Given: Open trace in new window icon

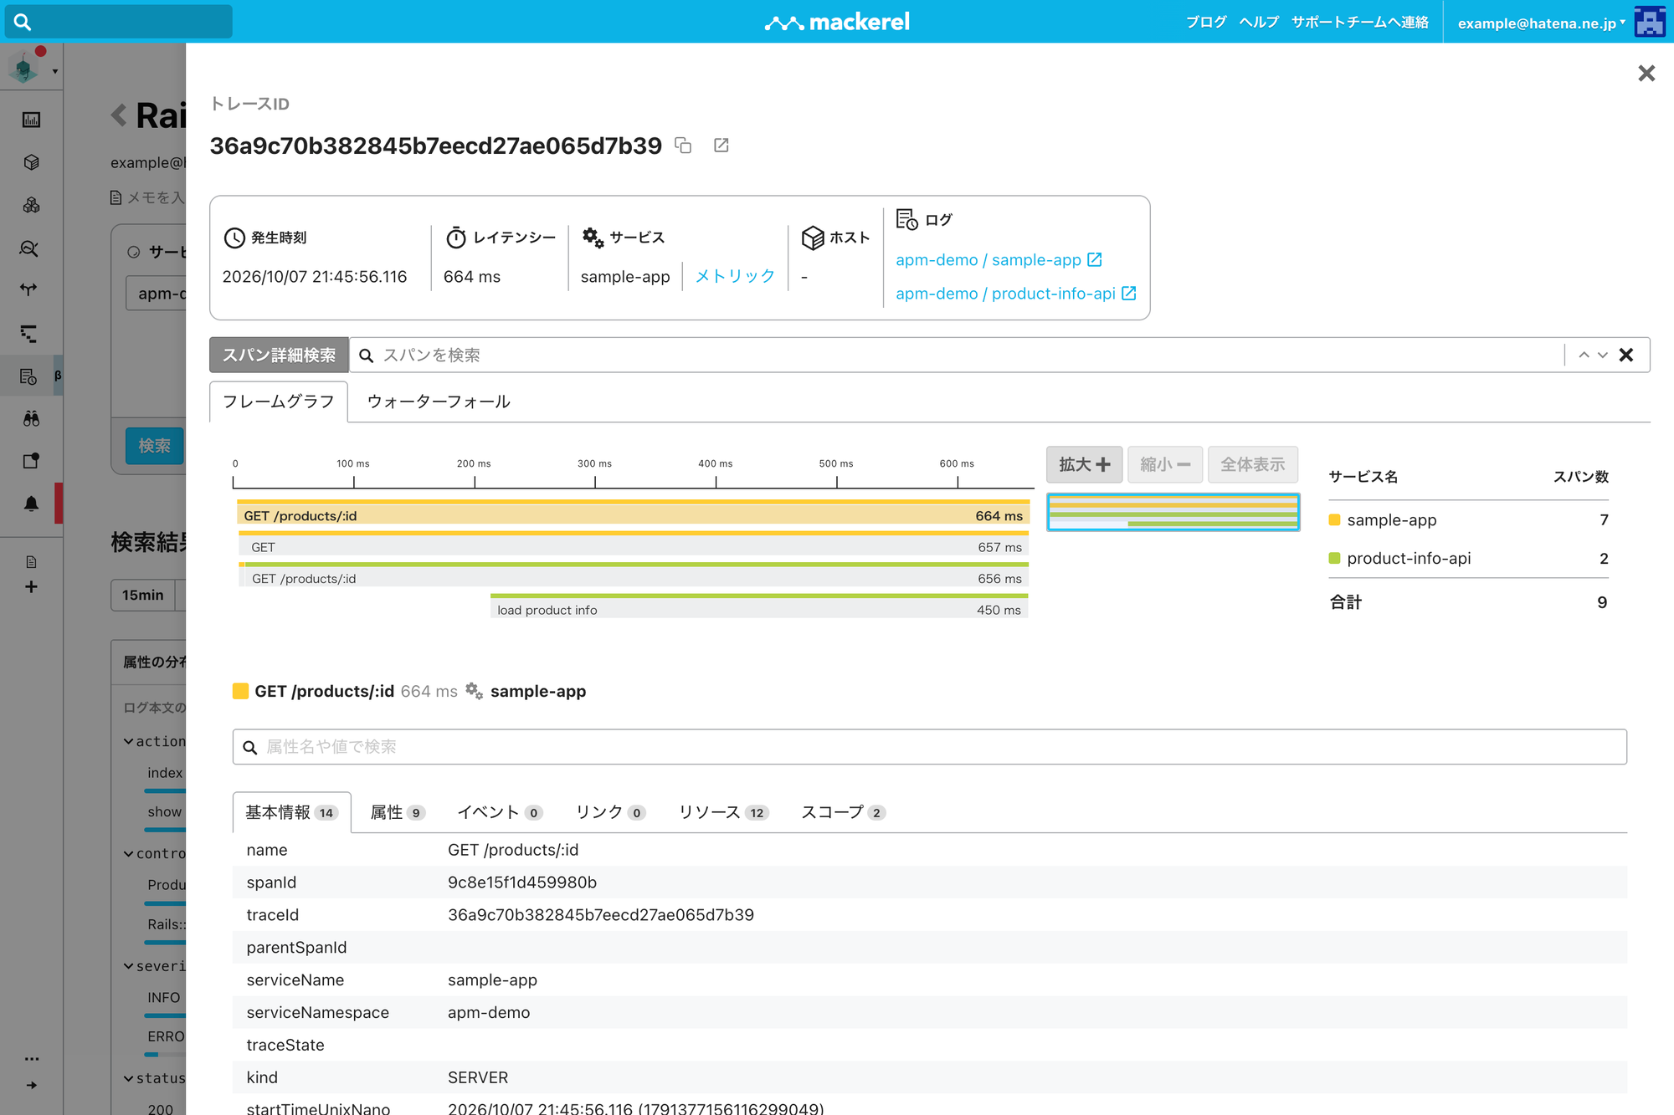Looking at the screenshot, I should (721, 146).
